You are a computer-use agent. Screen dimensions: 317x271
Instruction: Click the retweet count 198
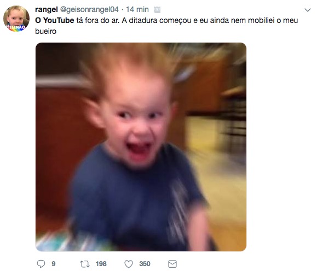(x=101, y=264)
